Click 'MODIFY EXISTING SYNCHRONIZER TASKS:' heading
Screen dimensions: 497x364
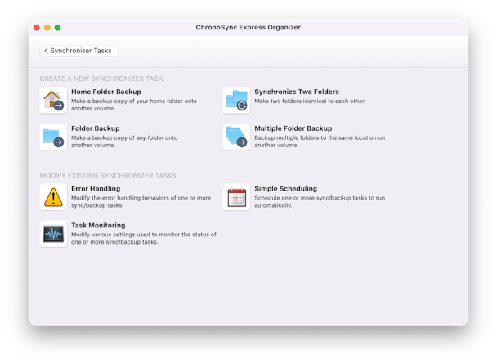pyautogui.click(x=109, y=176)
